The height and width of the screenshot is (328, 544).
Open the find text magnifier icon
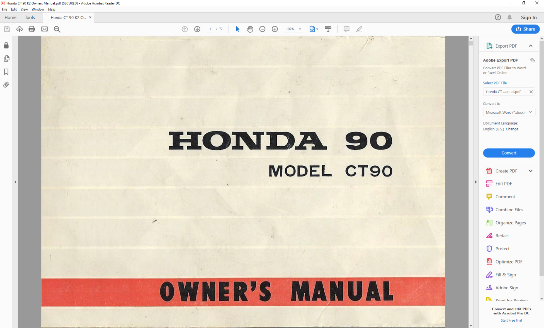[x=57, y=29]
